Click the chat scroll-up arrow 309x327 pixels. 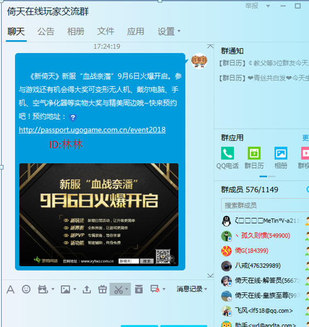[x=210, y=46]
